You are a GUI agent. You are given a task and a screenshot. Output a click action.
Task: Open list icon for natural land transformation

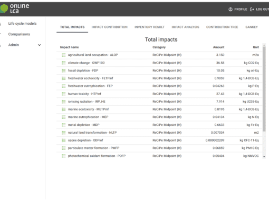63,133
